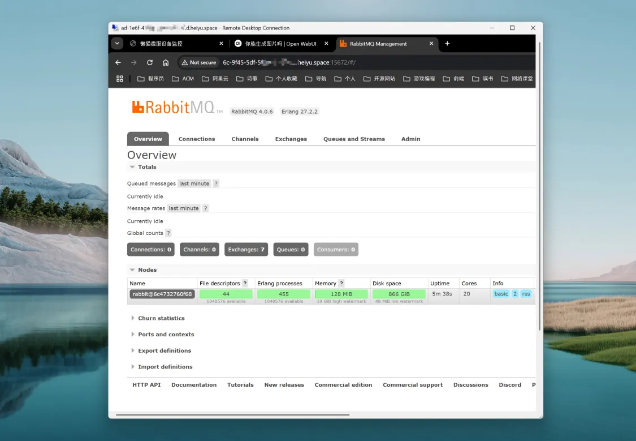636x441 pixels.
Task: Open the 程序员 bookmark folder
Action: coord(150,79)
